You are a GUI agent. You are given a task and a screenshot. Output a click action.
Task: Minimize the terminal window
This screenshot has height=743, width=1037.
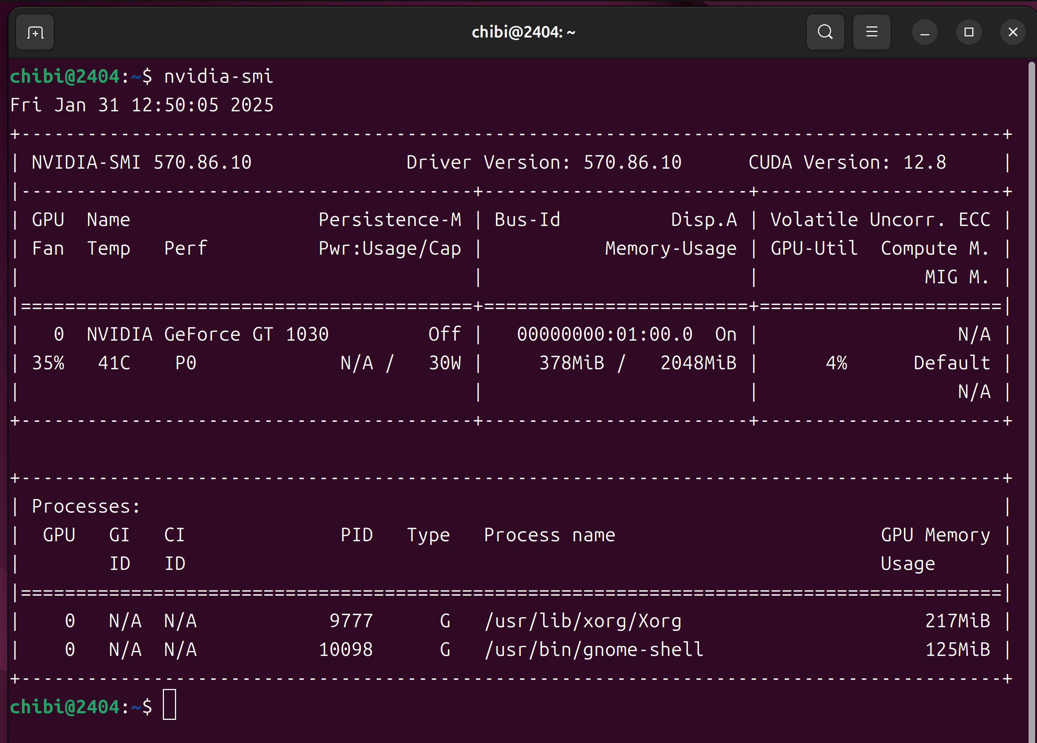click(925, 32)
